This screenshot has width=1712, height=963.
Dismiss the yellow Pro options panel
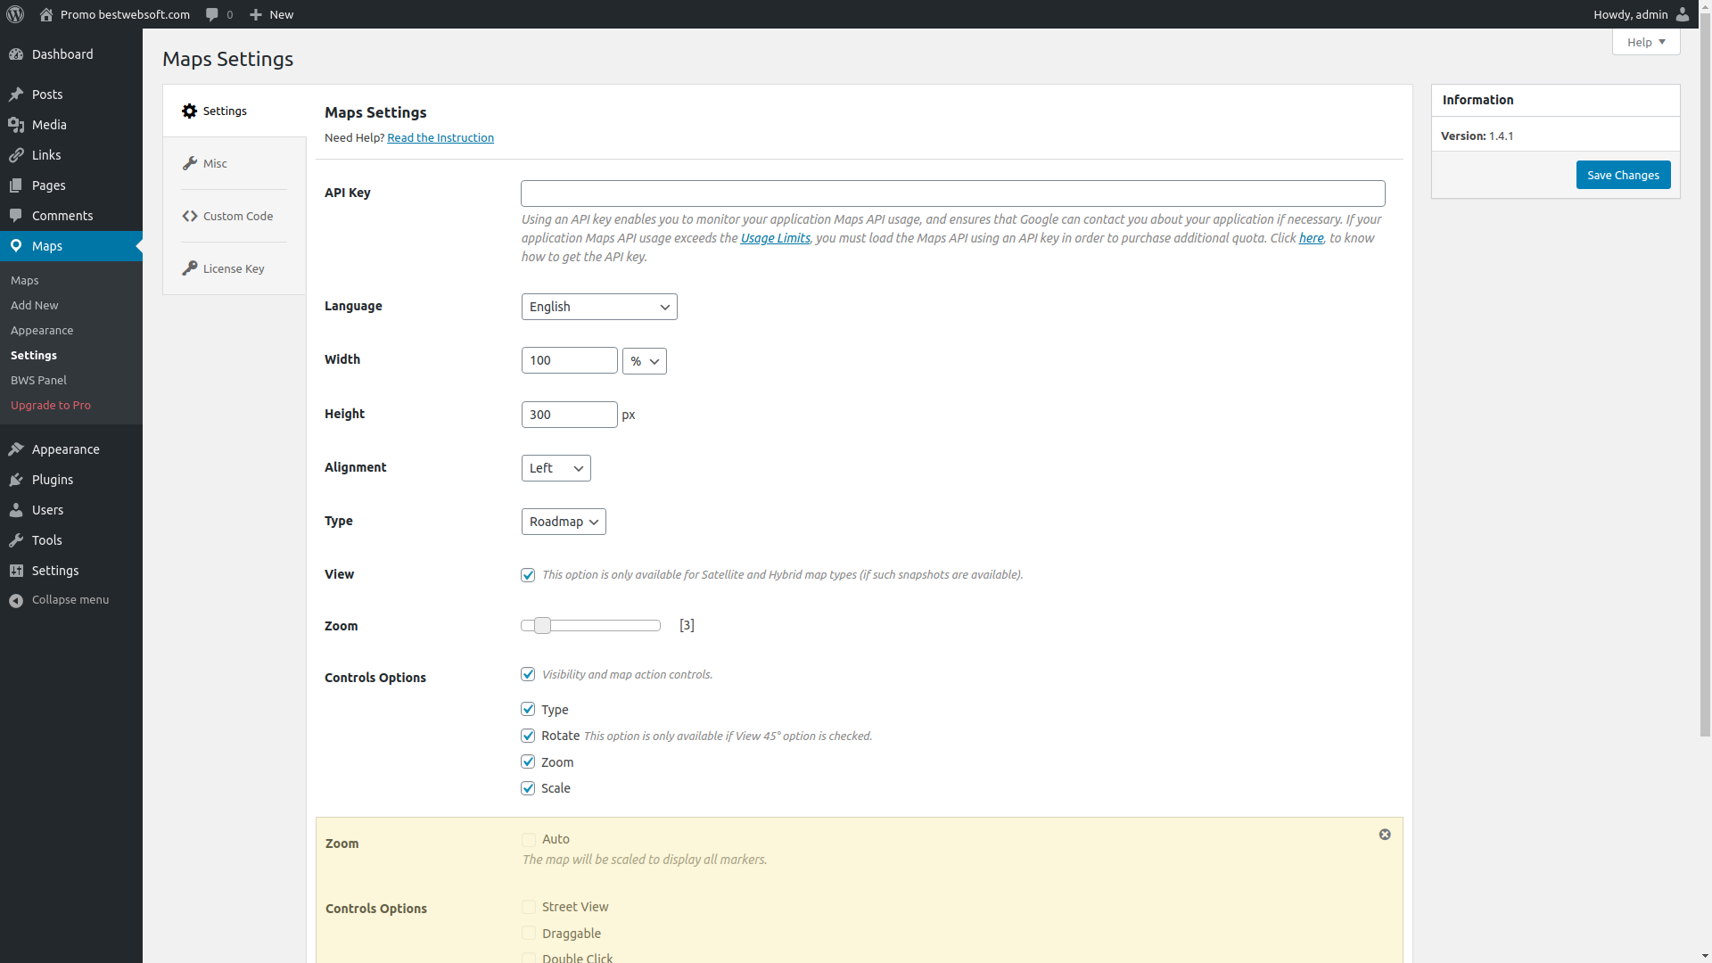[1385, 835]
